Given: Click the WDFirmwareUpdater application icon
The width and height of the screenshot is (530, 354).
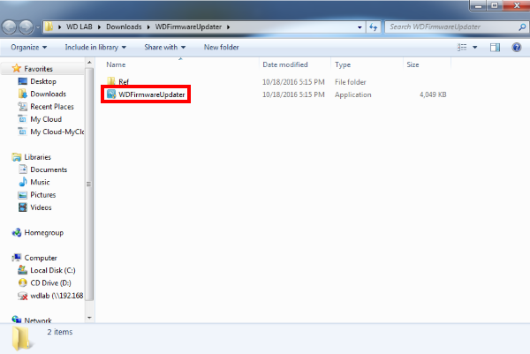Looking at the screenshot, I should click(111, 94).
